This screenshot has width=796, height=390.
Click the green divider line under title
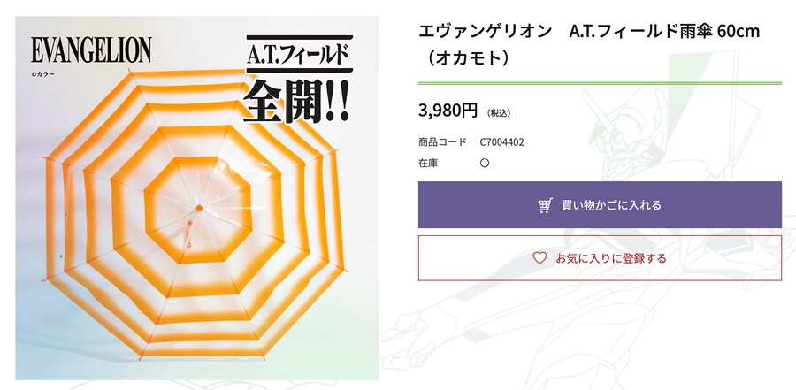click(600, 83)
